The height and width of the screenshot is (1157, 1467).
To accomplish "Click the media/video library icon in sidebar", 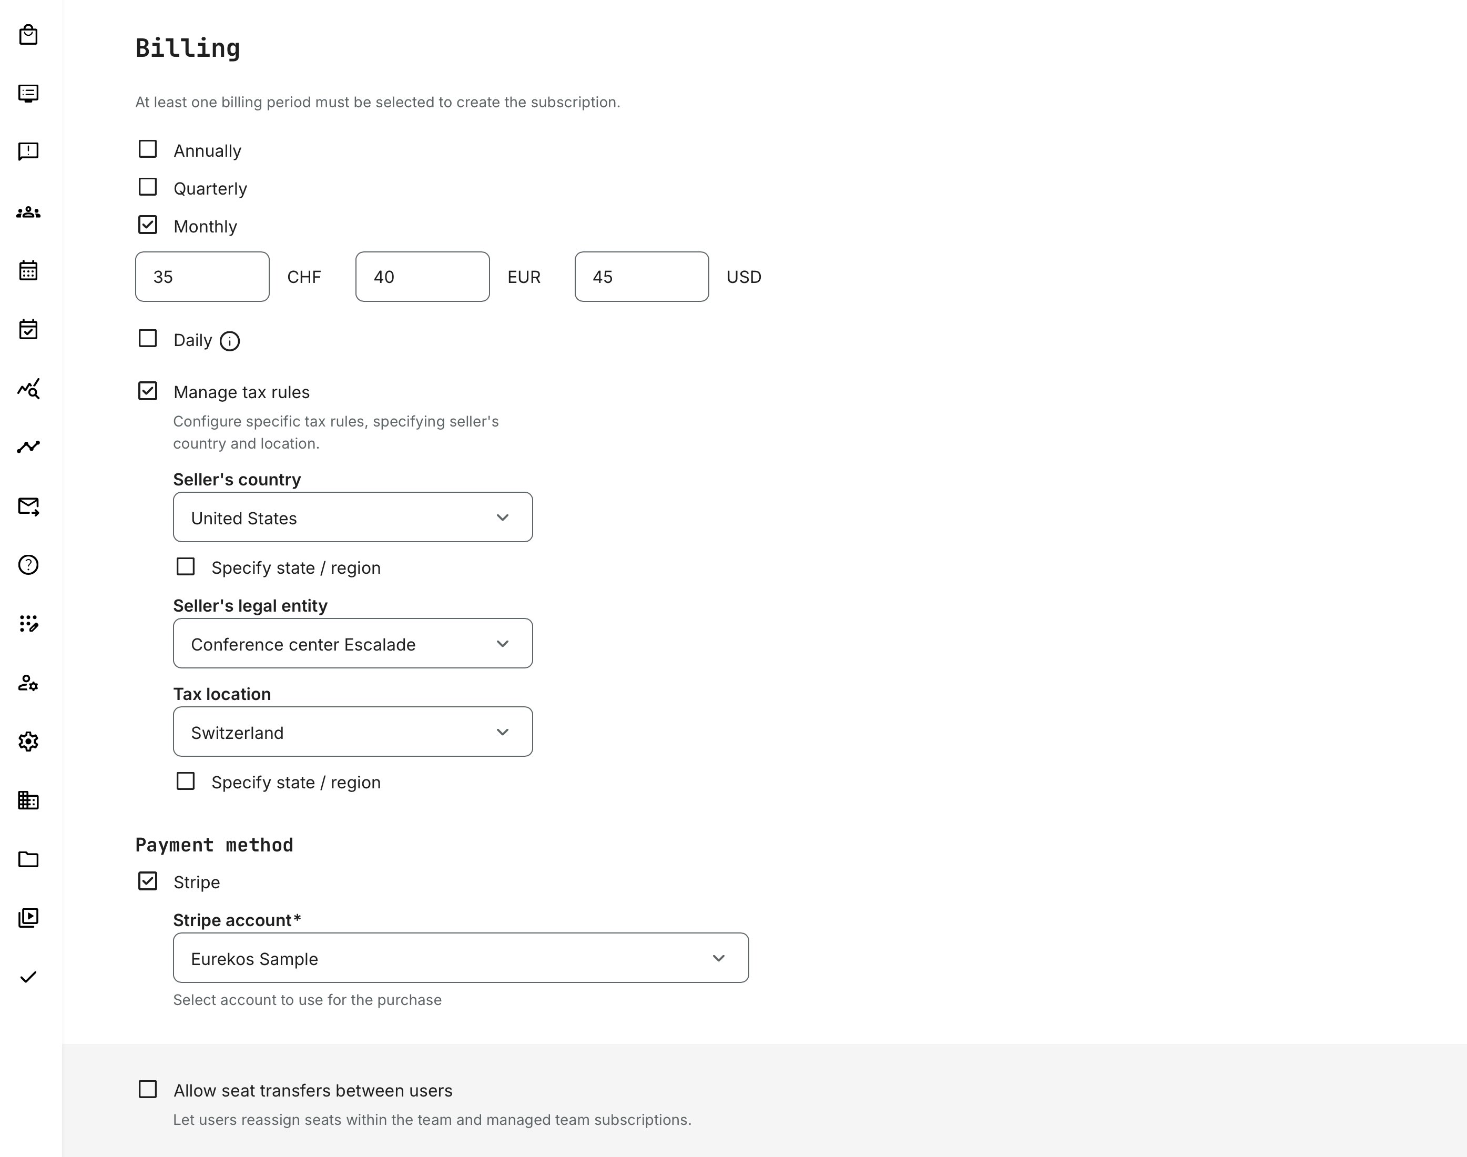I will point(28,918).
